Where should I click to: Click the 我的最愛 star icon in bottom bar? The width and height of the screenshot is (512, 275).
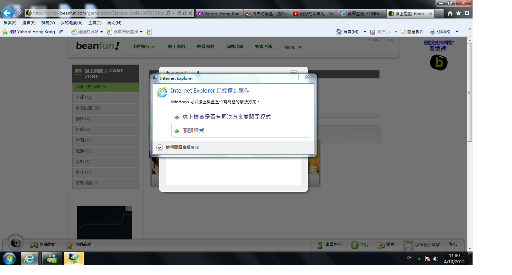click(x=69, y=245)
